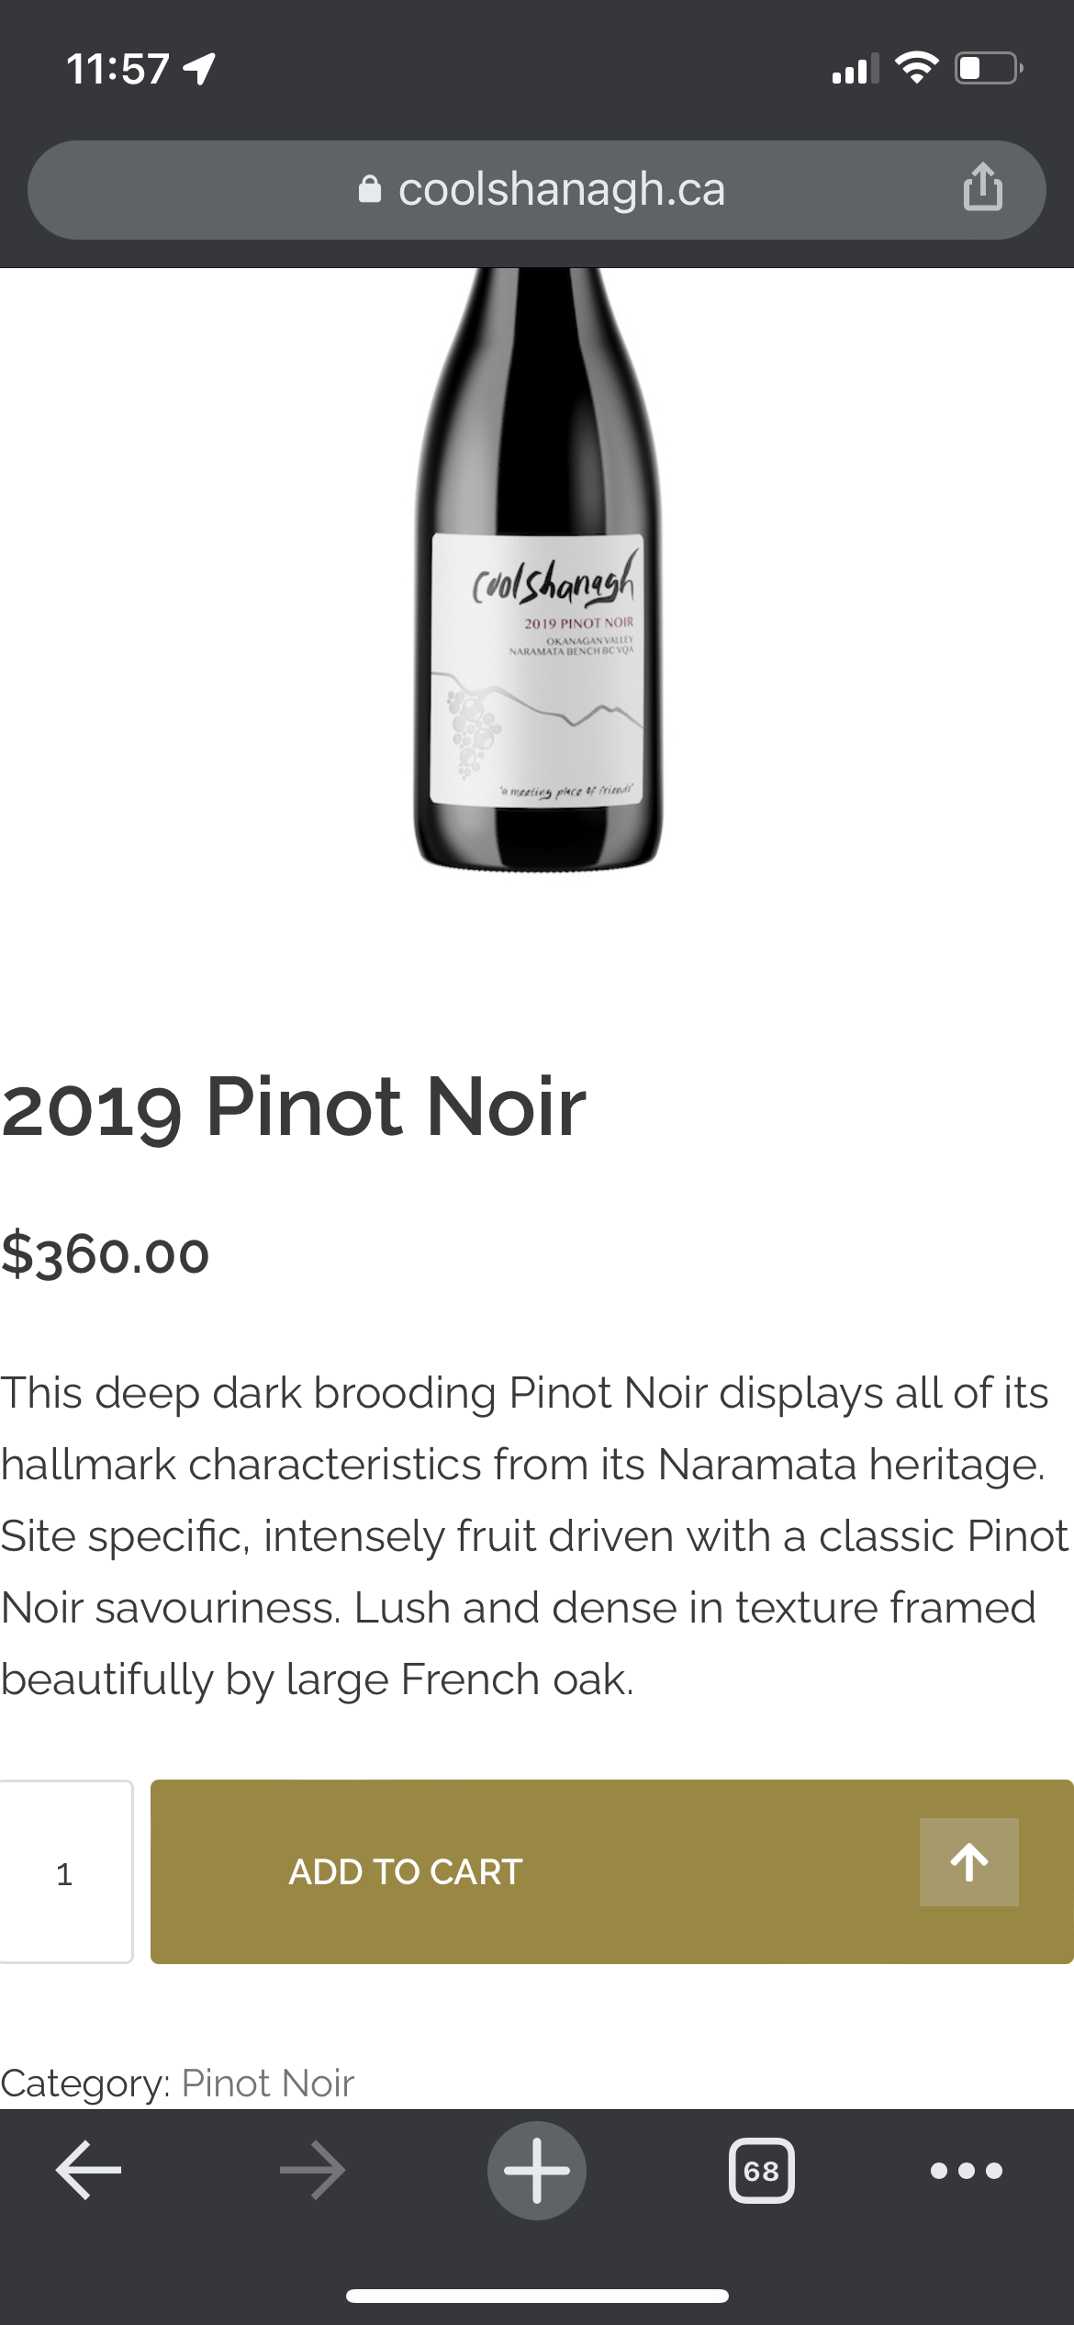This screenshot has width=1074, height=2325.
Task: Tap the battery indicator icon
Action: click(989, 68)
